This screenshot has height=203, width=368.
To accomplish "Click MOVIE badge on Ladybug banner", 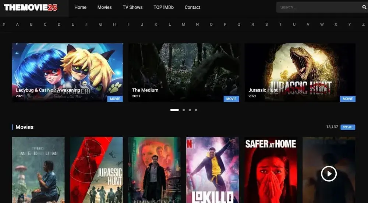I will coord(115,99).
